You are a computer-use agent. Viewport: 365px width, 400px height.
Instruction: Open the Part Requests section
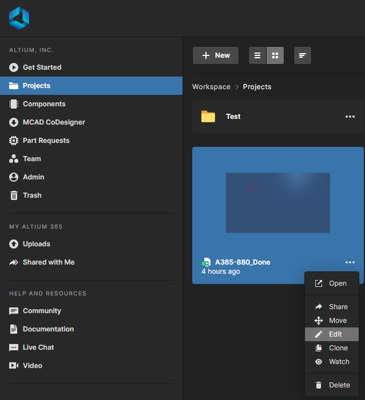tap(91, 141)
